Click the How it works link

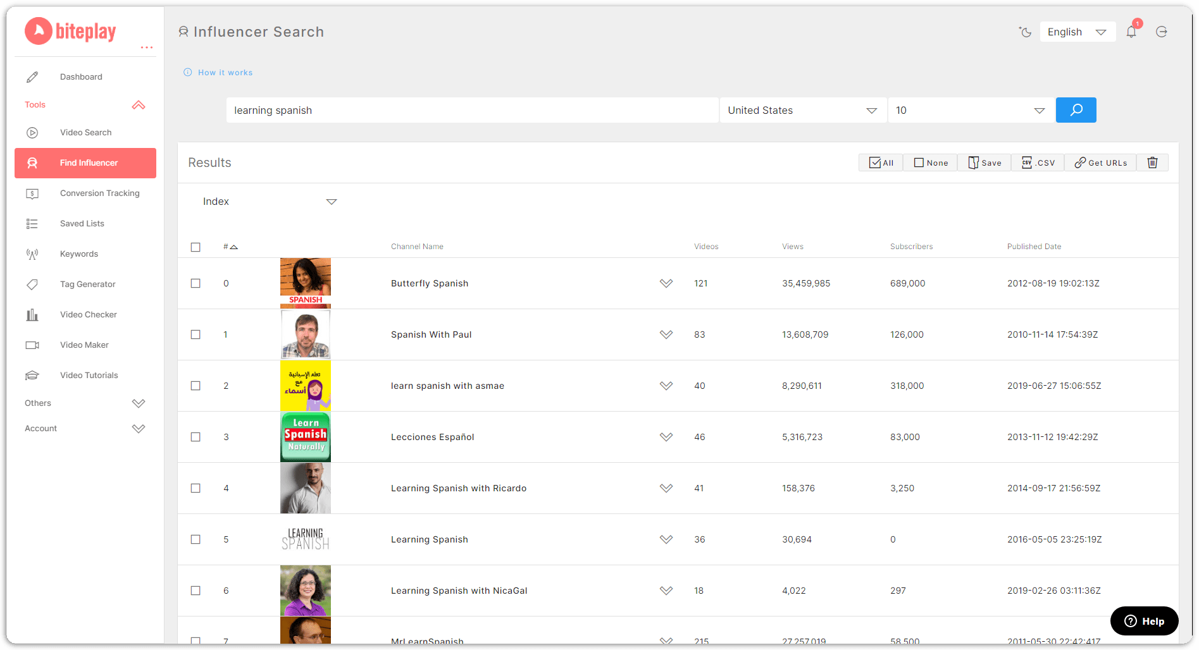225,72
